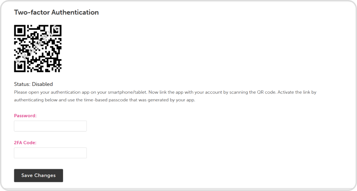Click the QR code image

tap(38, 49)
